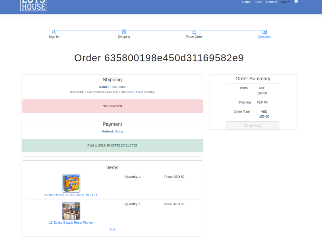322x241 pixels.
Task: Click the Payment section heading
Action: point(112,124)
